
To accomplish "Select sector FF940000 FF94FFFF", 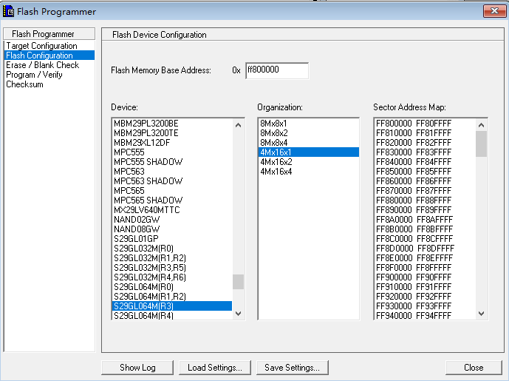I will pos(425,315).
